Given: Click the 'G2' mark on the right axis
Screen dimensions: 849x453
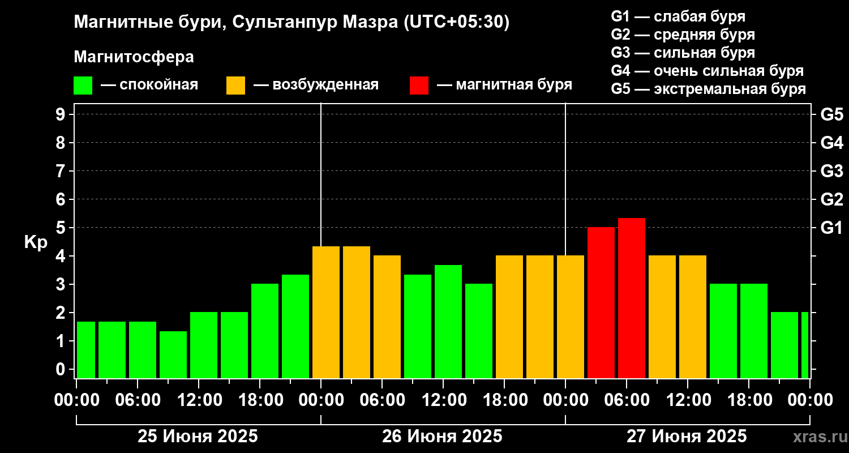Looking at the screenshot, I should (x=831, y=199).
